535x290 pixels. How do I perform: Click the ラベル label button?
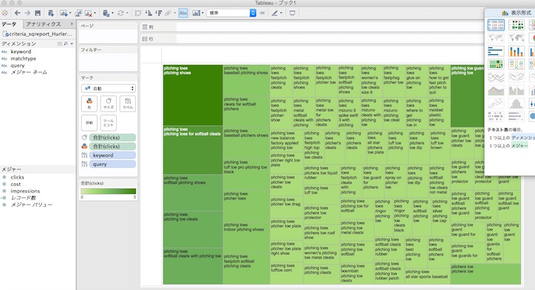click(x=128, y=104)
